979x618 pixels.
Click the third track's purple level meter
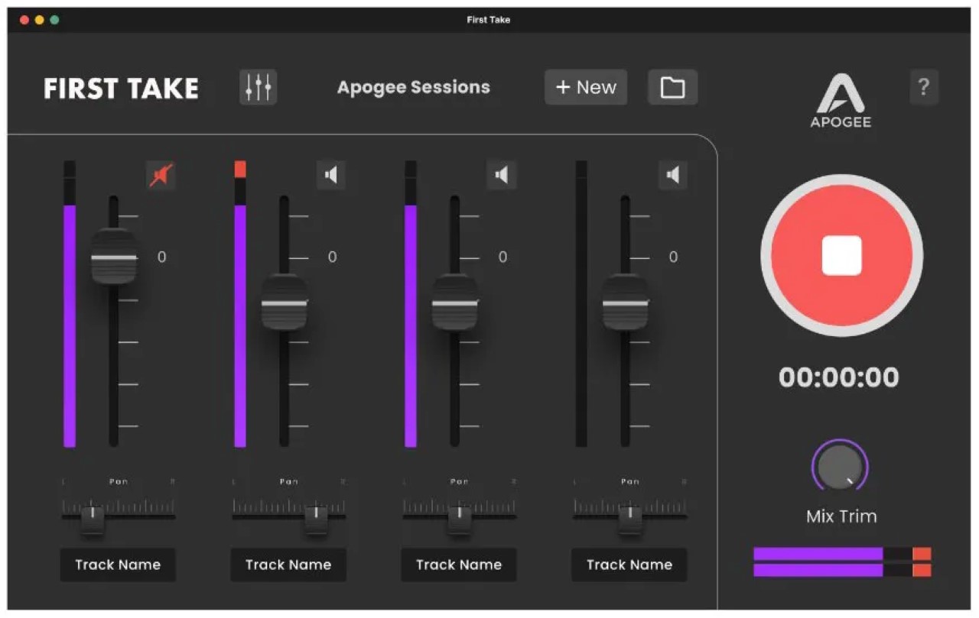point(411,325)
